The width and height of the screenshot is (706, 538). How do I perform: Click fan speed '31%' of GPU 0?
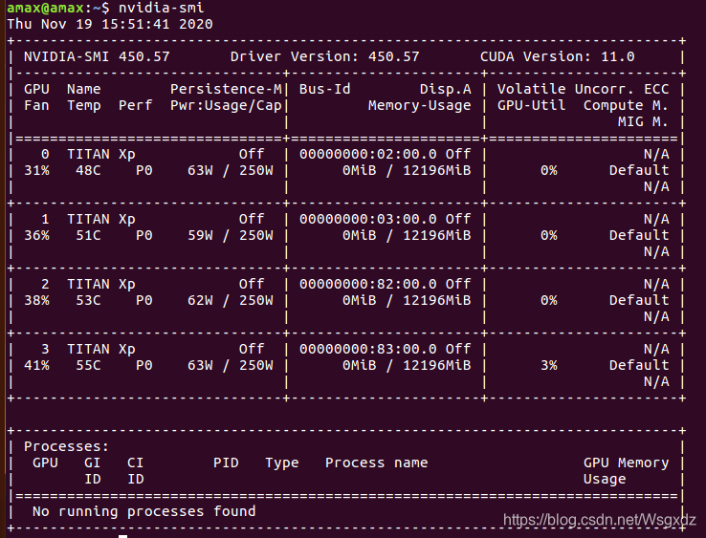tap(36, 170)
